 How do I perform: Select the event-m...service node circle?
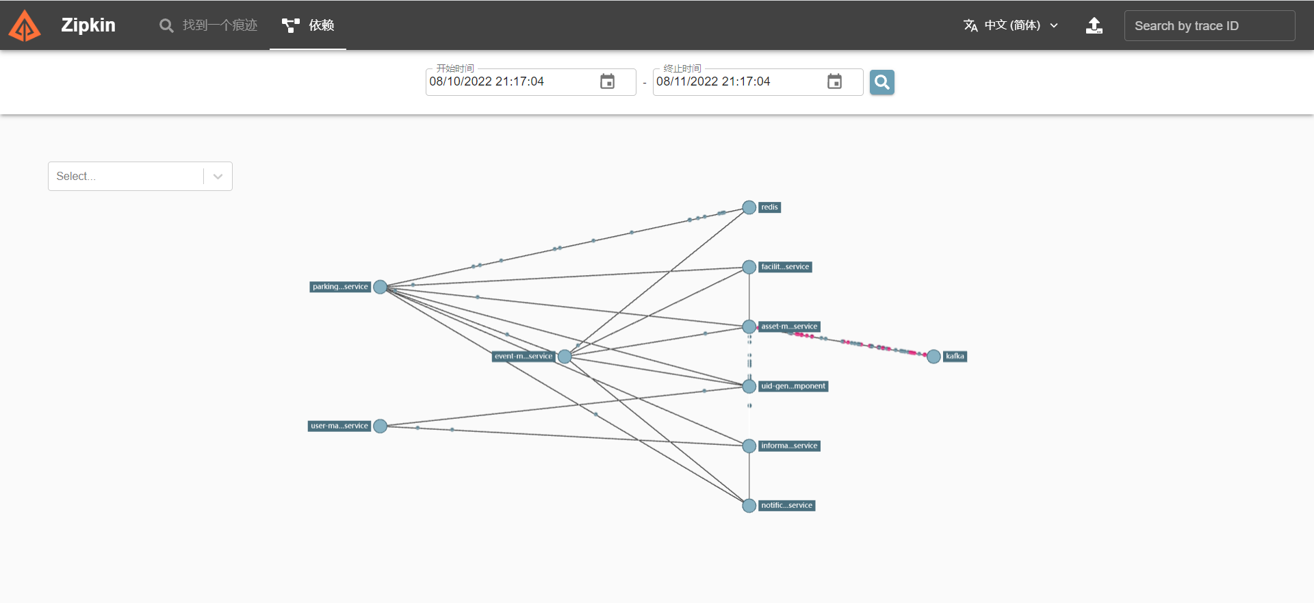[x=565, y=357]
